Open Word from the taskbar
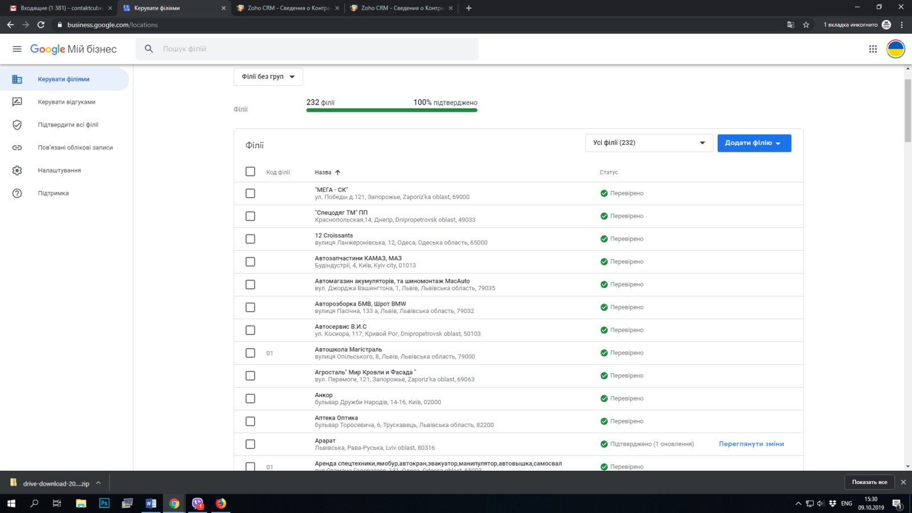This screenshot has width=912, height=513. pos(151,503)
